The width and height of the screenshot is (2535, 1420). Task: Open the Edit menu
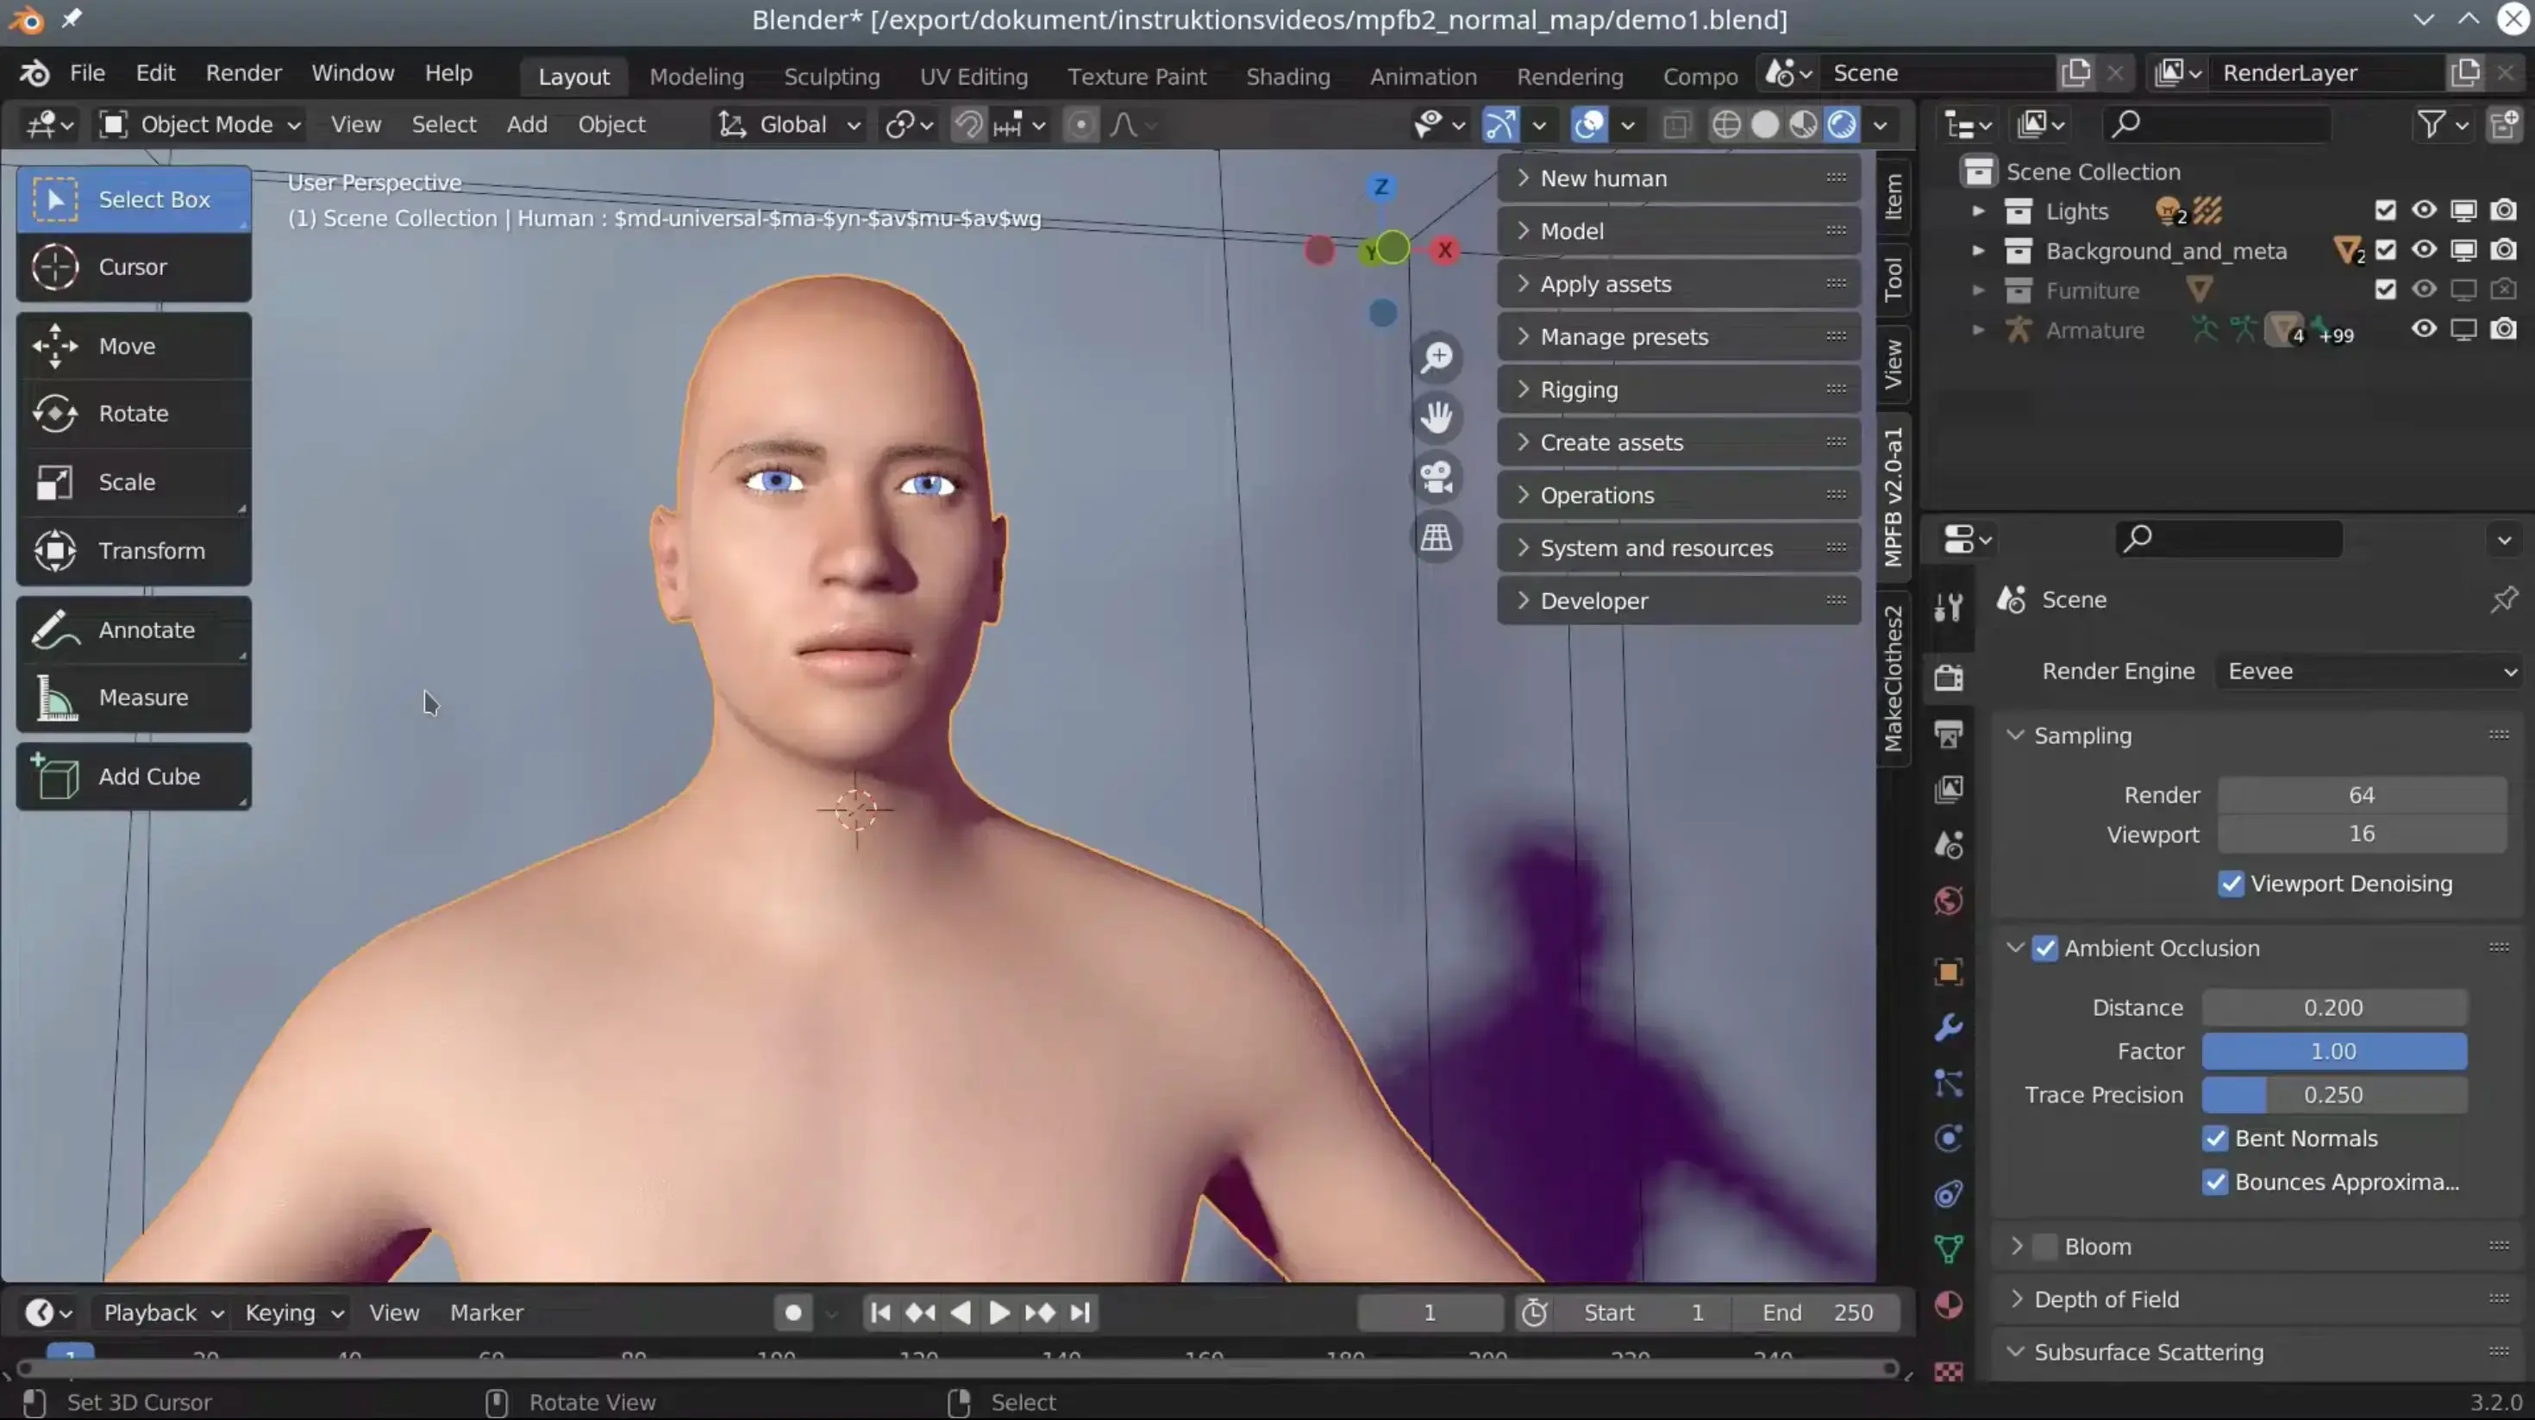(154, 72)
